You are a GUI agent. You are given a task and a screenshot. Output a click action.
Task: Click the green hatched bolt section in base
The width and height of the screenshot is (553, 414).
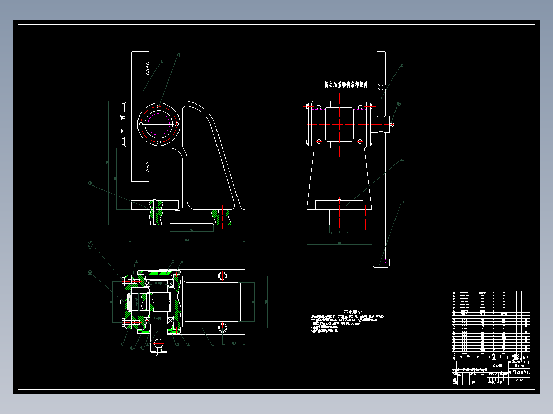(155, 213)
